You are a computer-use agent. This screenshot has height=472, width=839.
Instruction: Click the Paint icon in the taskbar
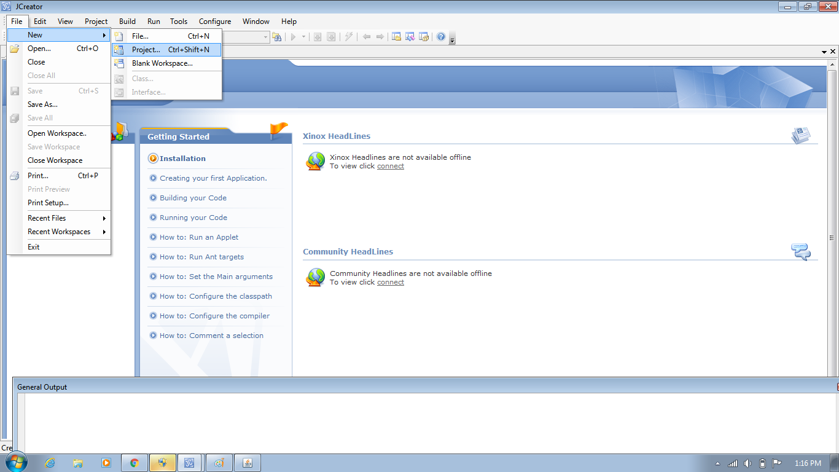(x=219, y=463)
